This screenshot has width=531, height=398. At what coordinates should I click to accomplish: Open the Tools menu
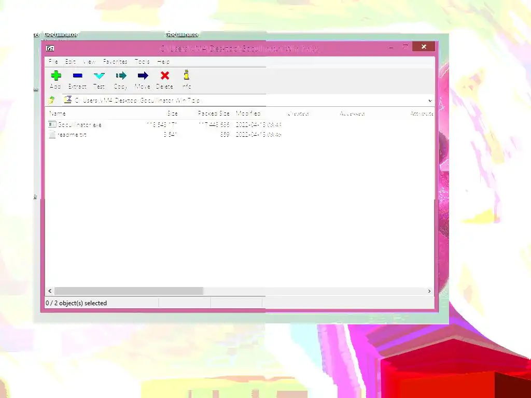click(142, 62)
